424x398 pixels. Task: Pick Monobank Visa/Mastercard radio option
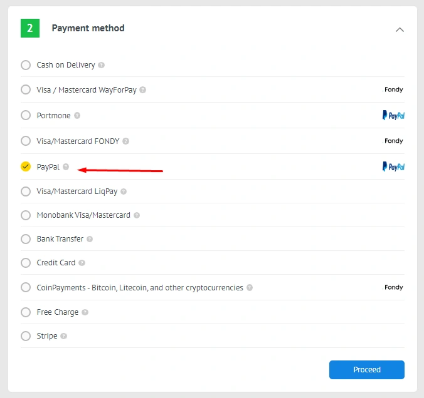26,215
